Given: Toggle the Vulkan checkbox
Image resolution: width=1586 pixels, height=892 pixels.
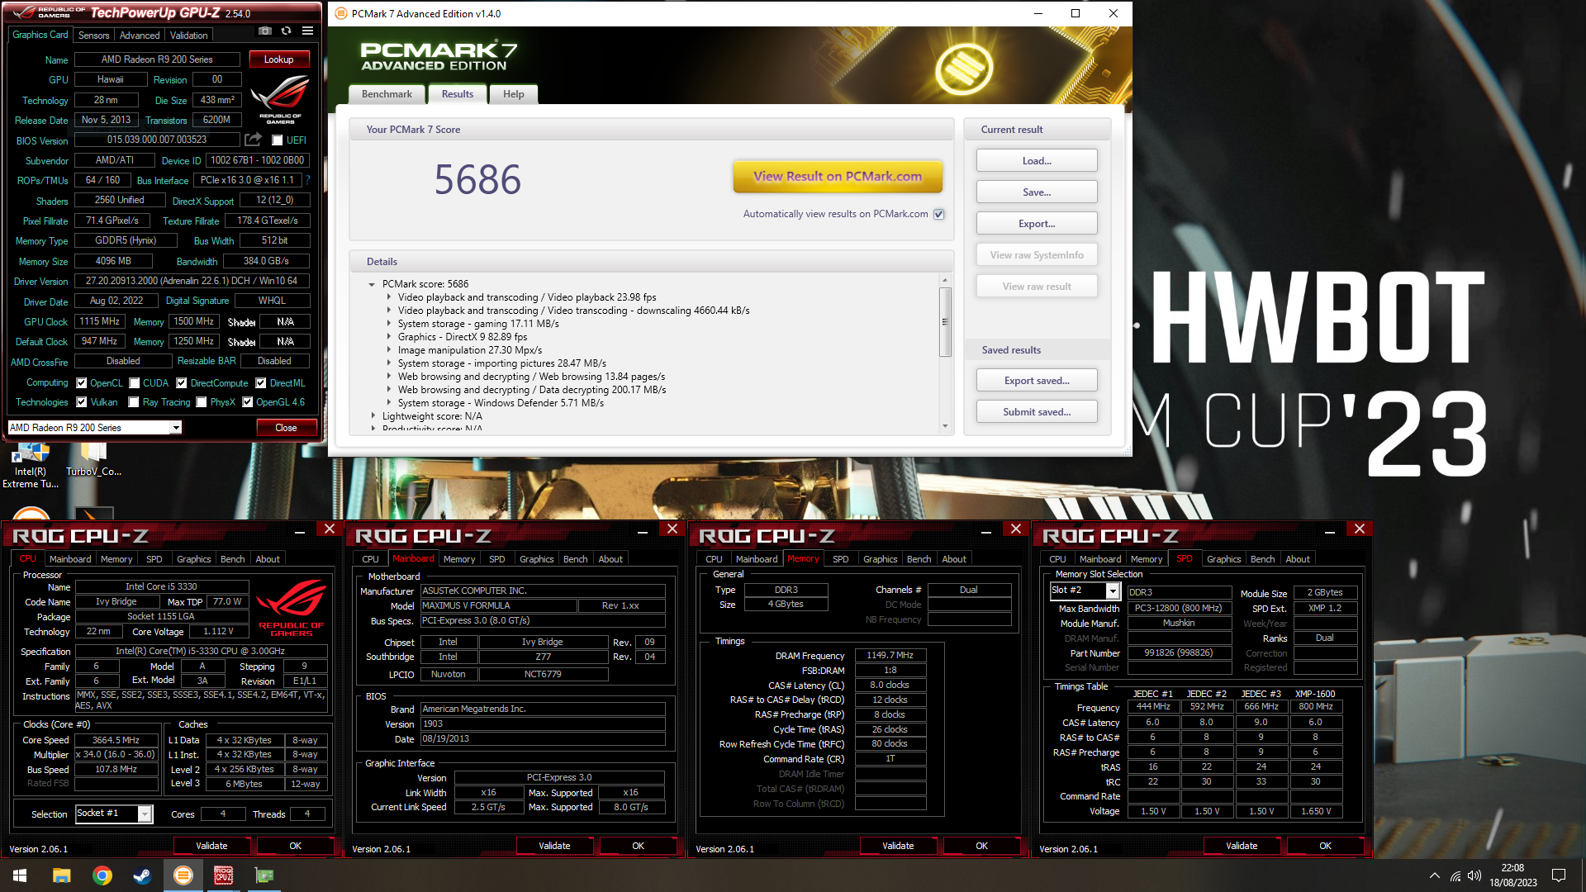Looking at the screenshot, I should click(82, 402).
